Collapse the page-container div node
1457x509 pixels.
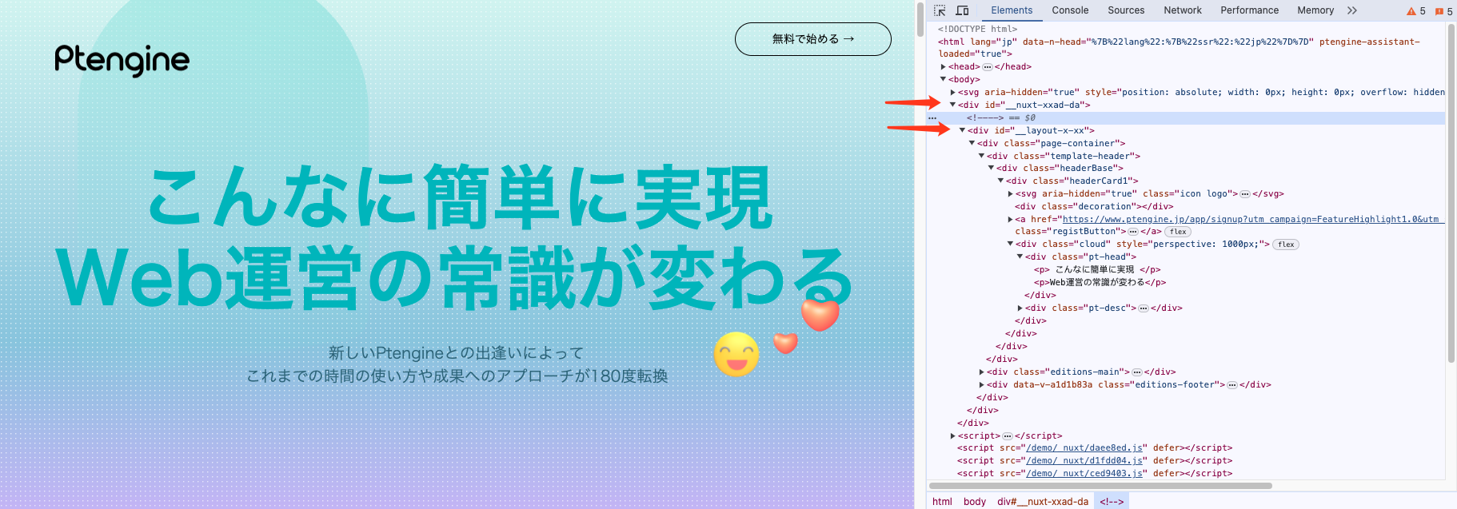[x=972, y=144]
